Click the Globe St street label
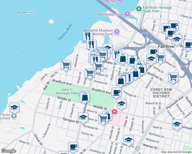Screen dimensions: 192x154 24,142
